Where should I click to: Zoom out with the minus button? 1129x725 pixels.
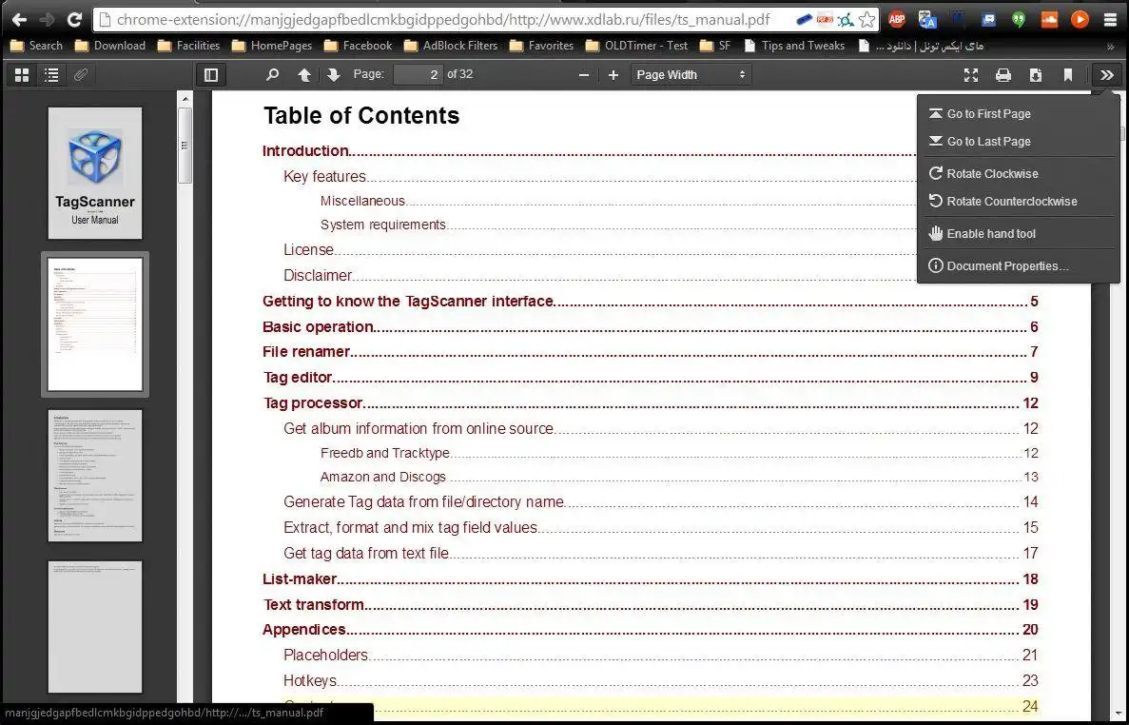(x=584, y=75)
